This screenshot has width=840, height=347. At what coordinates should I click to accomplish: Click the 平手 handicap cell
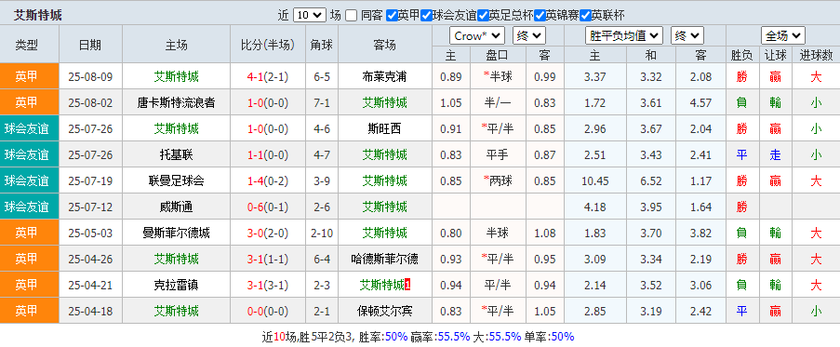click(498, 154)
